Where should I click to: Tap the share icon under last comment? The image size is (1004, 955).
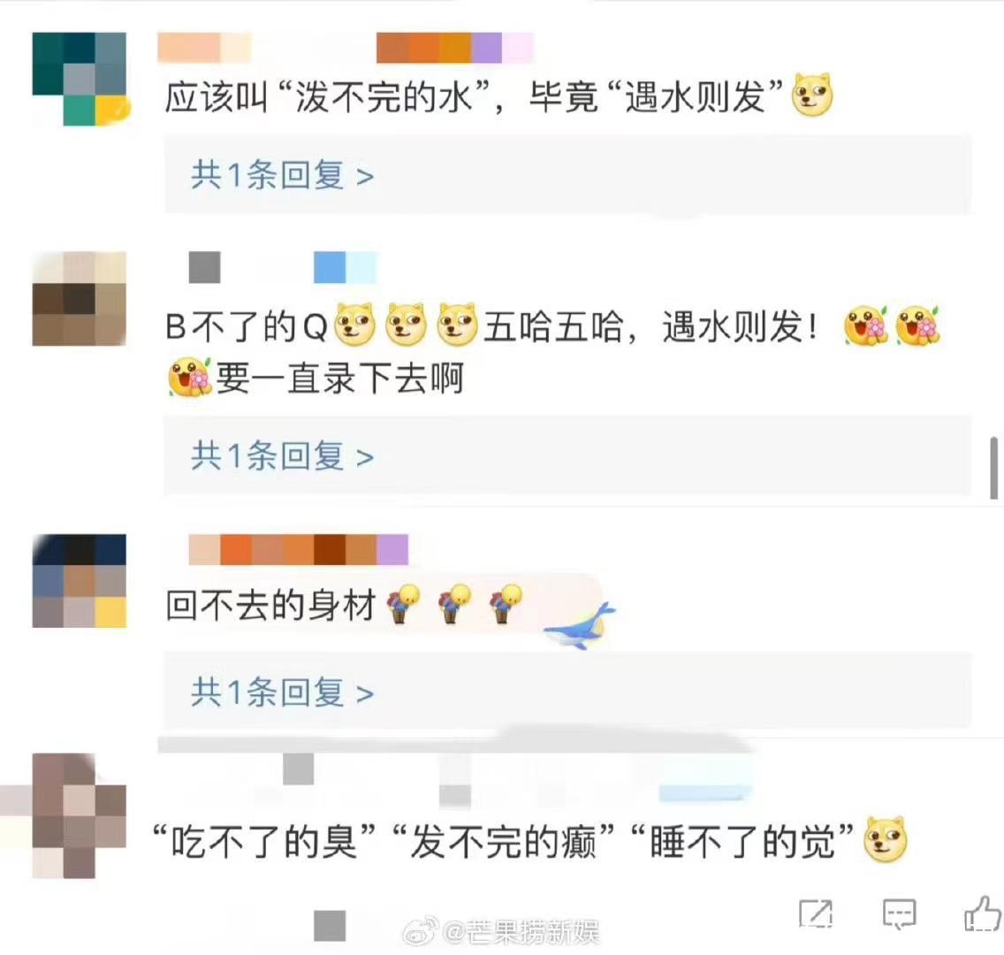(x=816, y=913)
